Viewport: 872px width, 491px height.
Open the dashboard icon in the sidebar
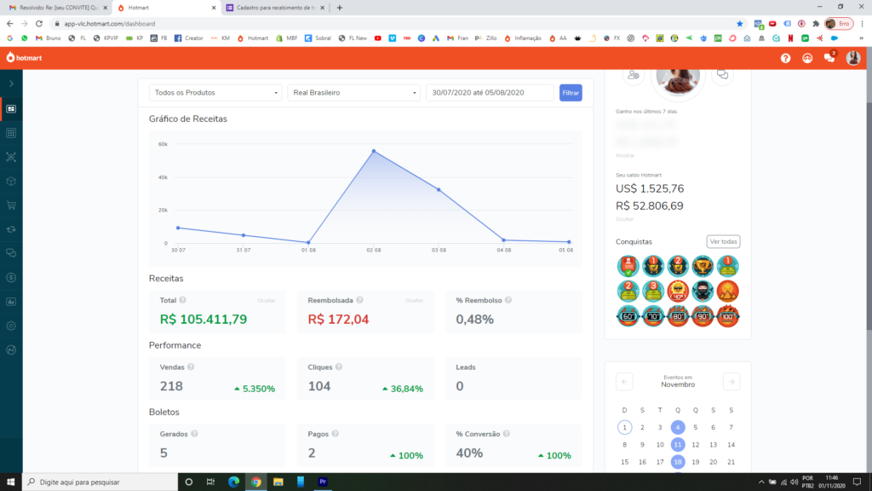tap(11, 109)
